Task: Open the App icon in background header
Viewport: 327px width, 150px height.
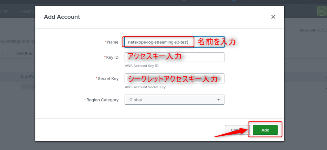Action: click(321, 11)
